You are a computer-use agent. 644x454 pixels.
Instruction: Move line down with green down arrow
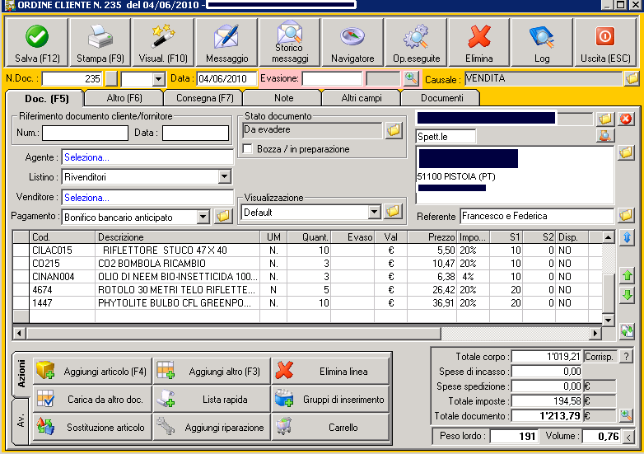[627, 295]
